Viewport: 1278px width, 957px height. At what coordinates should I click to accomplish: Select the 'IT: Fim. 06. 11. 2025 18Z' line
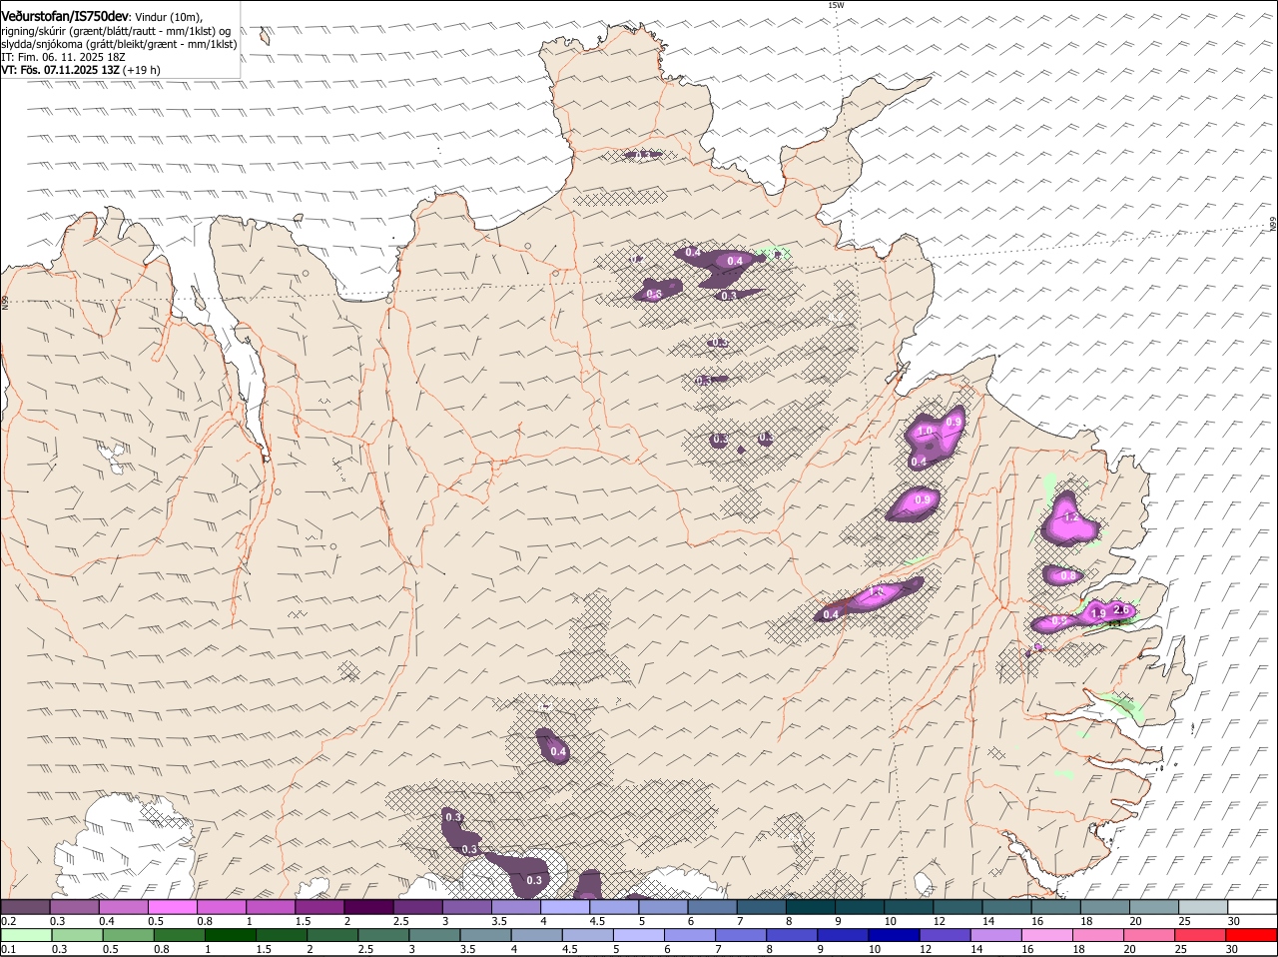point(62,57)
